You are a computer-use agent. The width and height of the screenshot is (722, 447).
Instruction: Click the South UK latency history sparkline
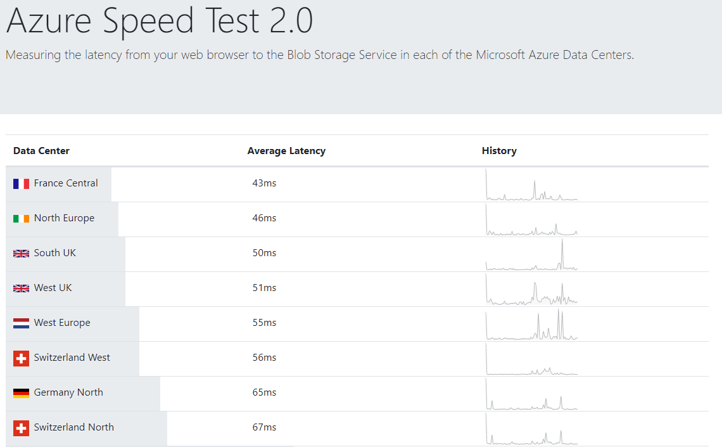tap(531, 256)
